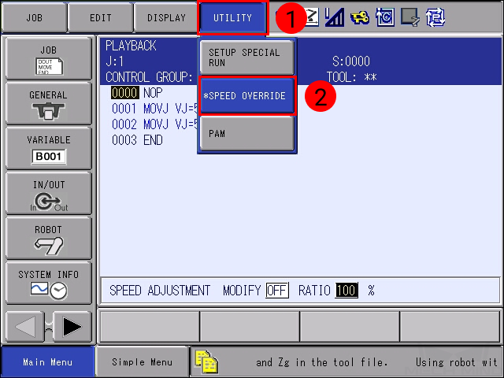Image resolution: width=504 pixels, height=378 pixels.
Task: Select the RATIO 100 value field
Action: [x=346, y=291]
